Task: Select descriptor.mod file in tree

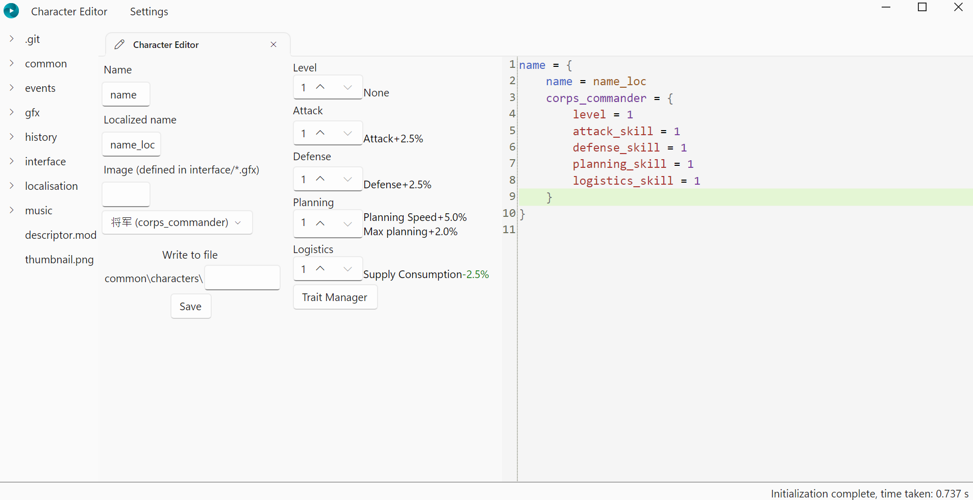Action: coord(61,235)
